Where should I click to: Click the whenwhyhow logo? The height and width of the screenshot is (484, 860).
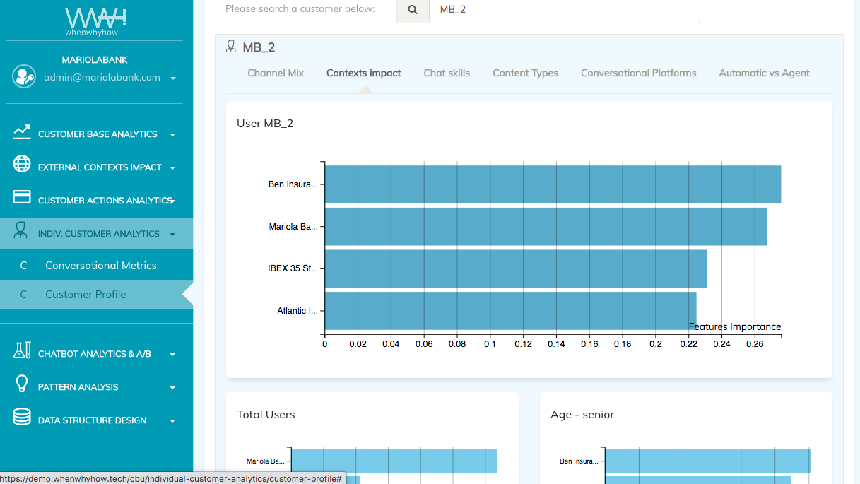(x=96, y=21)
